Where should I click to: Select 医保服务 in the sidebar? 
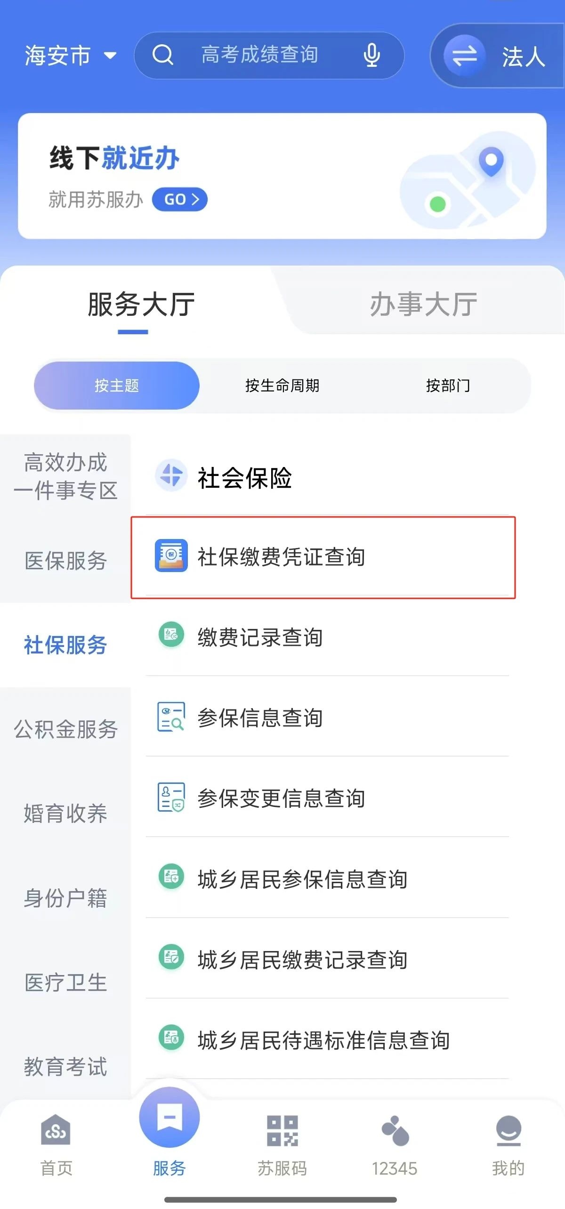[x=65, y=560]
